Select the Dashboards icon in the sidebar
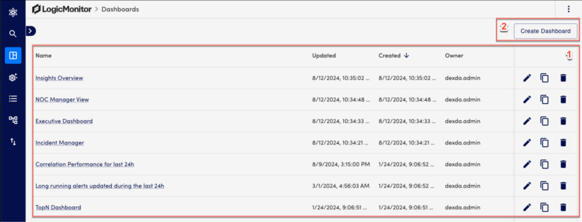The width and height of the screenshot is (582, 222). point(13,55)
